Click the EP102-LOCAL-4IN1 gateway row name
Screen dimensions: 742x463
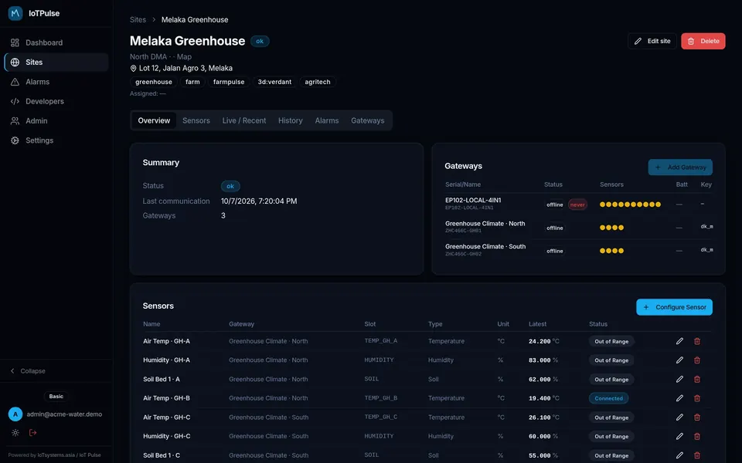coord(473,201)
